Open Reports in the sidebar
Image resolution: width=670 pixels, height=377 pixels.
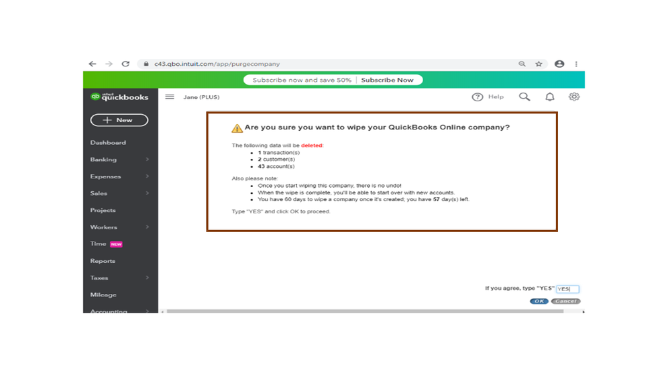coord(103,261)
